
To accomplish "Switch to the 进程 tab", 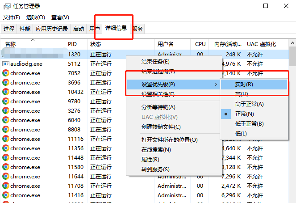I will [x=9, y=29].
